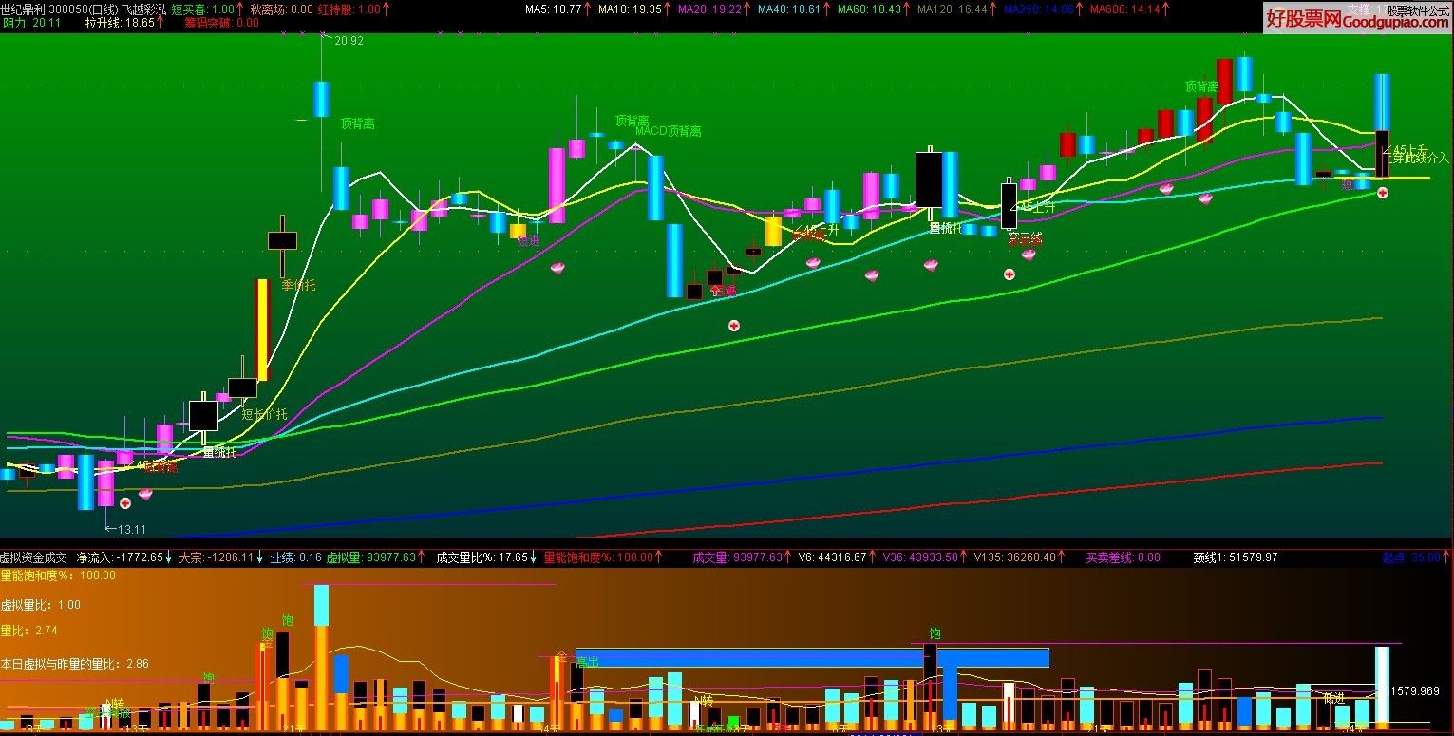Click the 13.11 low price marker
Screen dimensions: 1454x736
(131, 529)
